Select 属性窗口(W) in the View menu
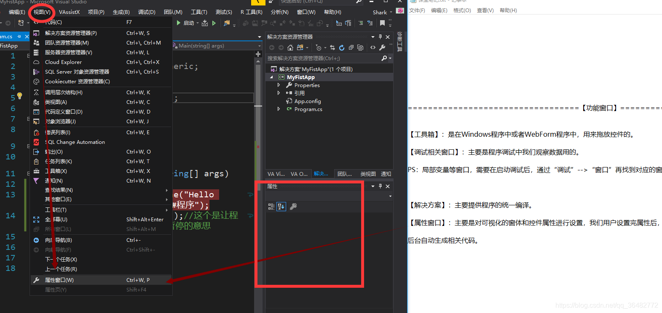The image size is (662, 313). pyautogui.click(x=101, y=280)
